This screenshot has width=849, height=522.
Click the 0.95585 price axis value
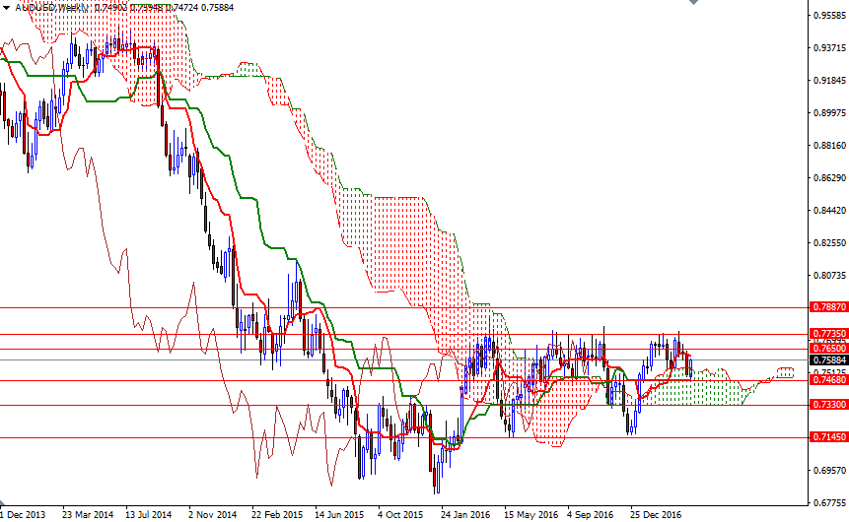pyautogui.click(x=829, y=16)
